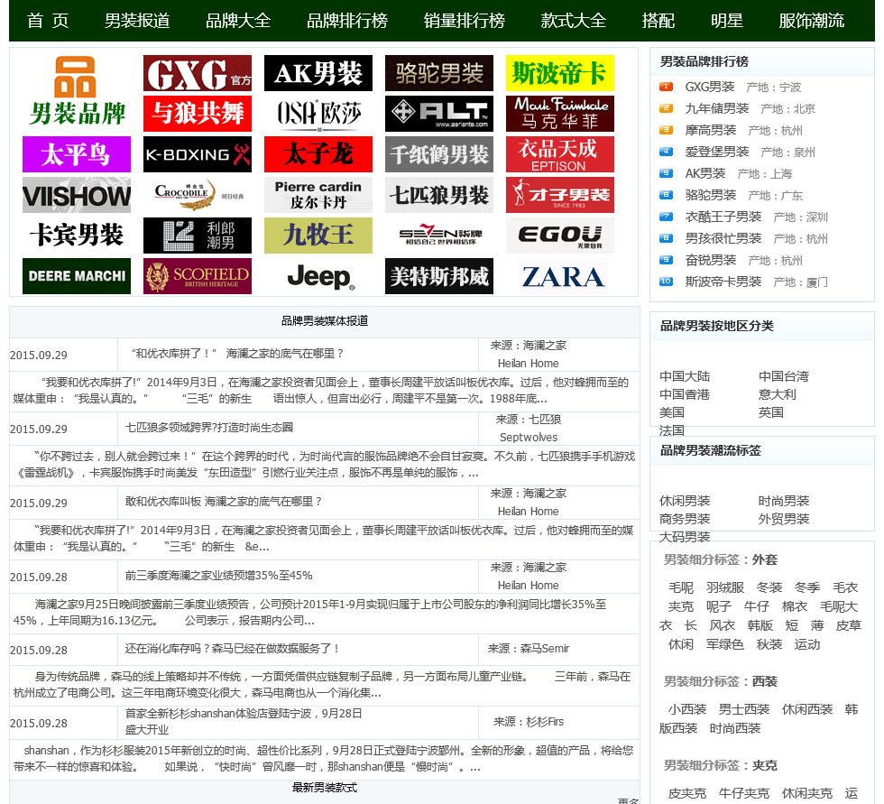This screenshot has height=804, width=884.
Task: Select the Jeep brand logo
Action: (318, 276)
